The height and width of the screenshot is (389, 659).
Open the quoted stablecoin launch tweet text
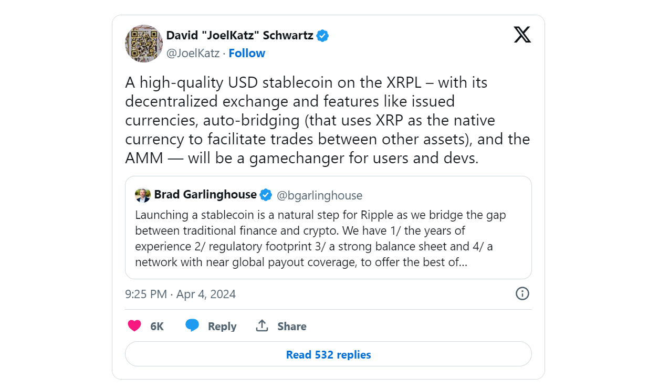click(x=320, y=238)
